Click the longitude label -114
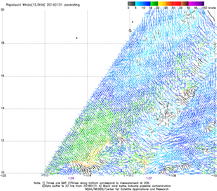Image resolution: width=217 pixels, height=191 pixels. coord(87,176)
